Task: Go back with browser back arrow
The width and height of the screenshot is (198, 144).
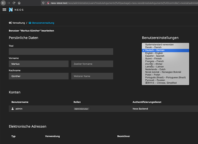Action: pos(3,3)
